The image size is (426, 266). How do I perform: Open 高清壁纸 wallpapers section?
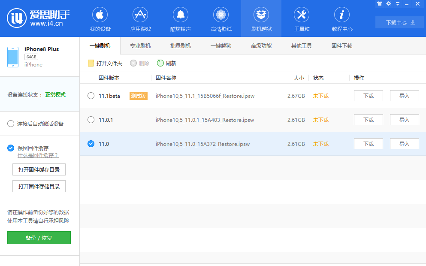click(x=221, y=19)
